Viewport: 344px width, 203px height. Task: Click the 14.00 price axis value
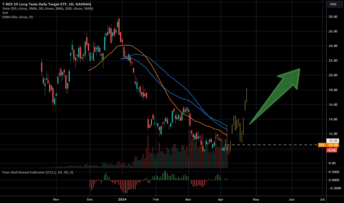pos(333,119)
